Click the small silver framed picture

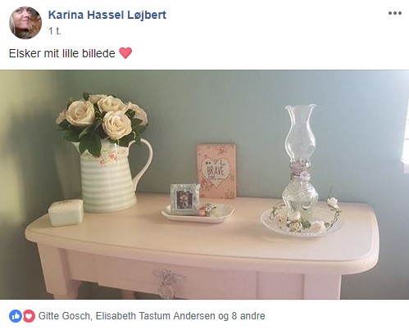(184, 199)
